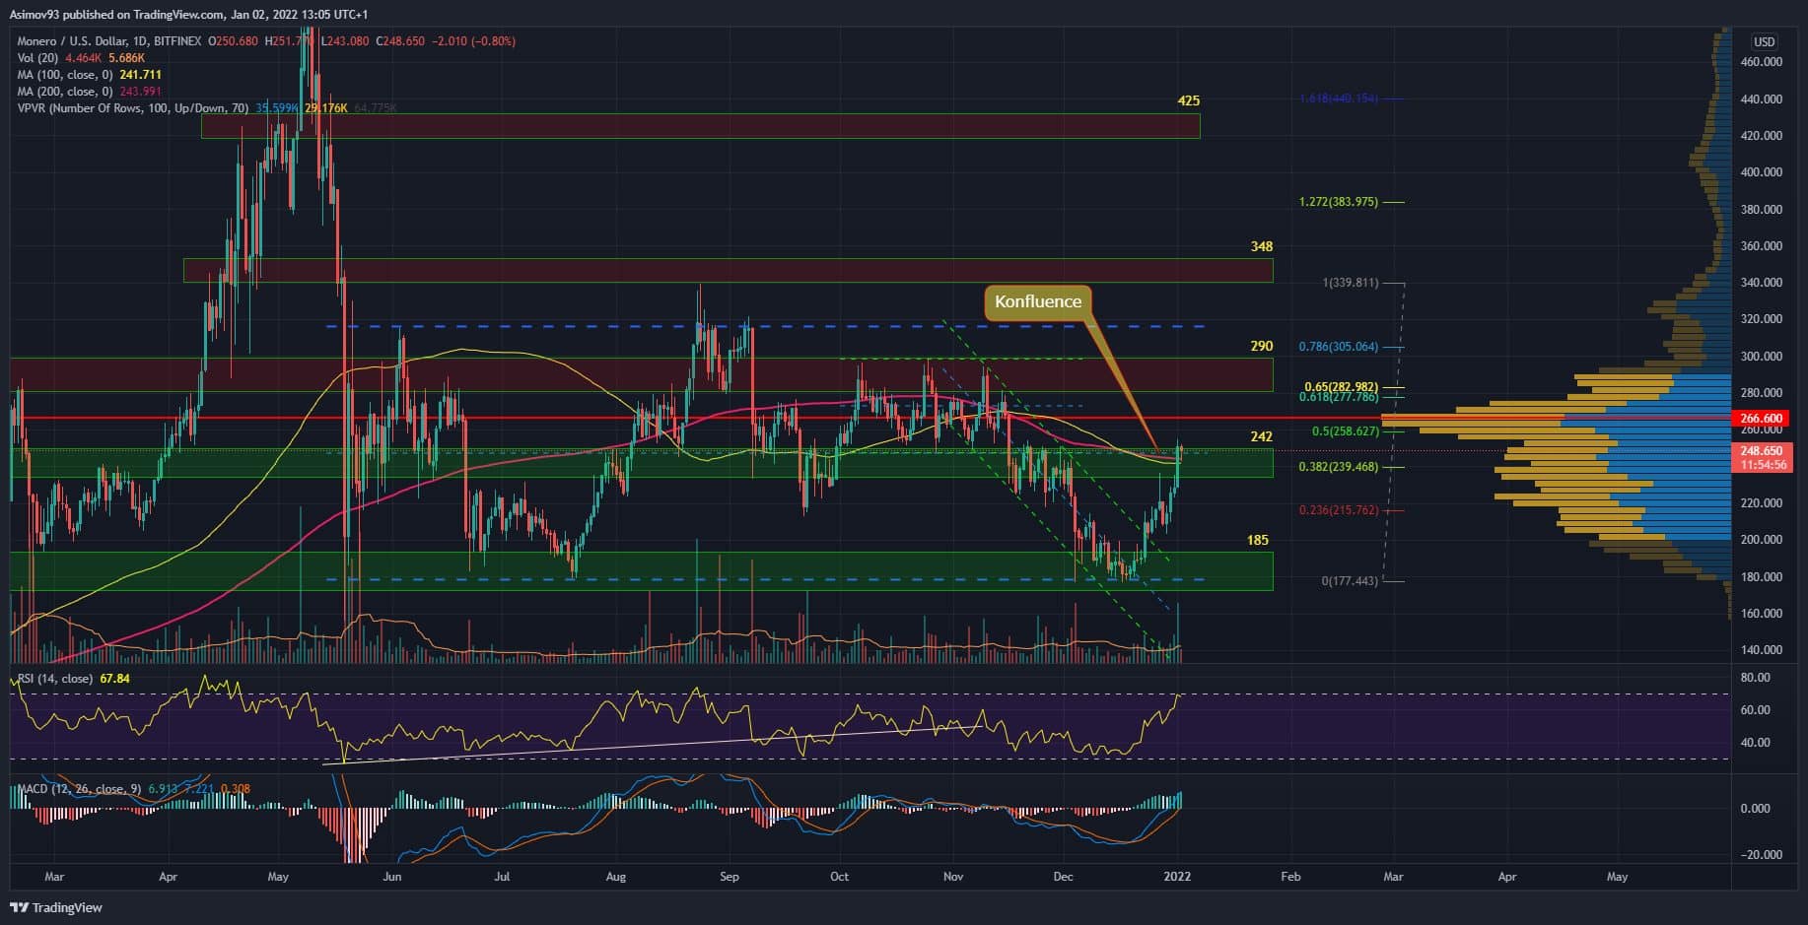Click the Feb label on time axis
The image size is (1808, 925).
1289,877
